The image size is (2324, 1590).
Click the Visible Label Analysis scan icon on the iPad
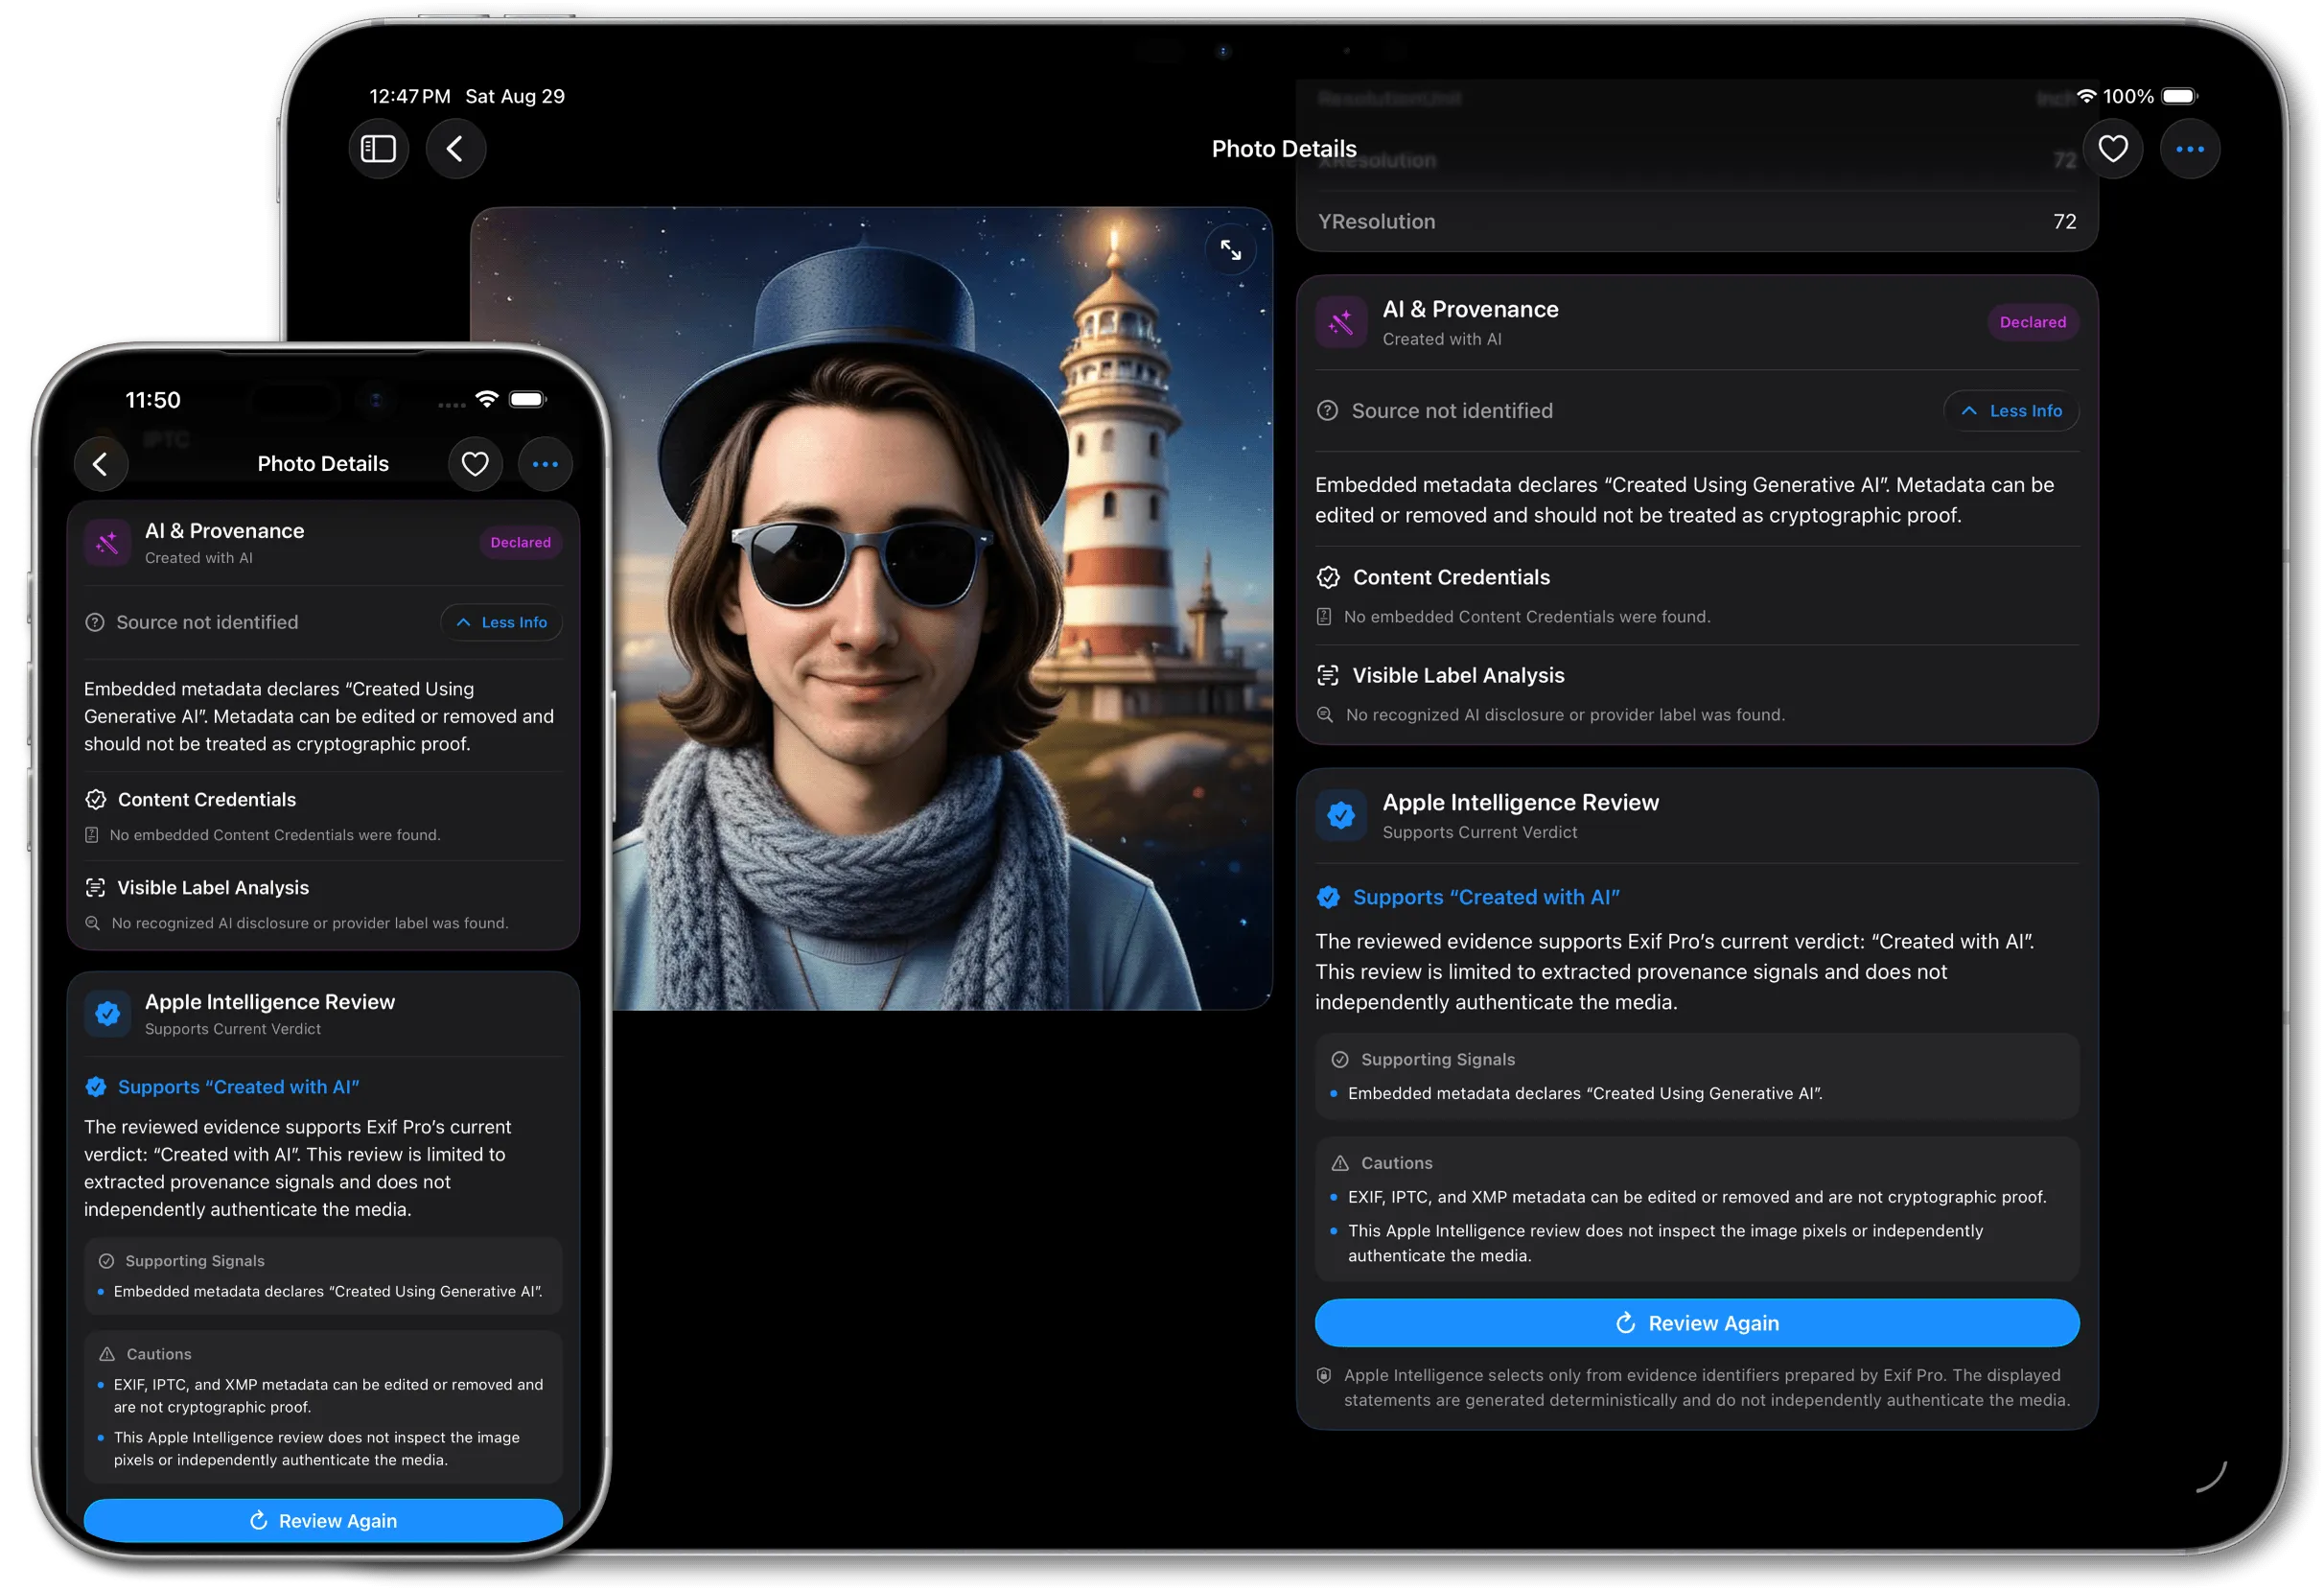[1328, 675]
